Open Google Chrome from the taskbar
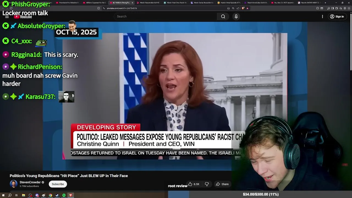The image size is (352, 198). tap(50, 195)
